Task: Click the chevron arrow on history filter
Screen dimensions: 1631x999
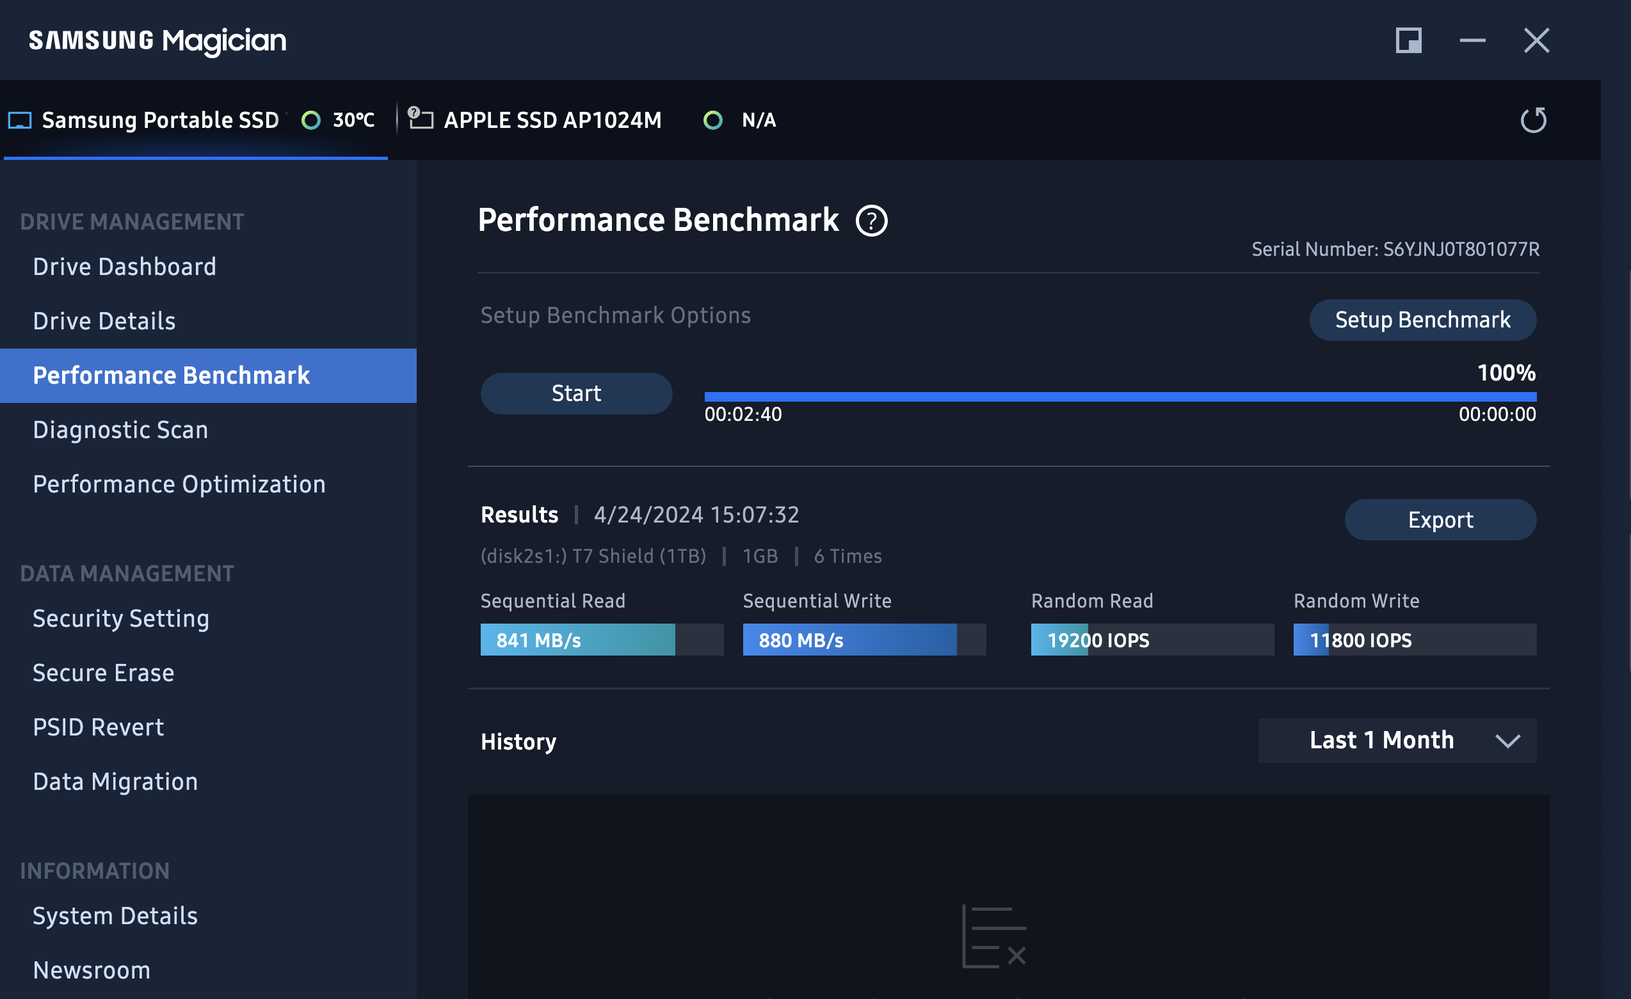Action: [x=1507, y=741]
